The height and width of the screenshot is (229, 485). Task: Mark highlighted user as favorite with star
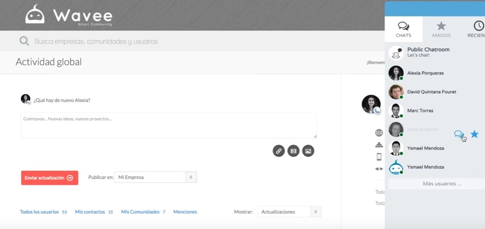pyautogui.click(x=474, y=134)
